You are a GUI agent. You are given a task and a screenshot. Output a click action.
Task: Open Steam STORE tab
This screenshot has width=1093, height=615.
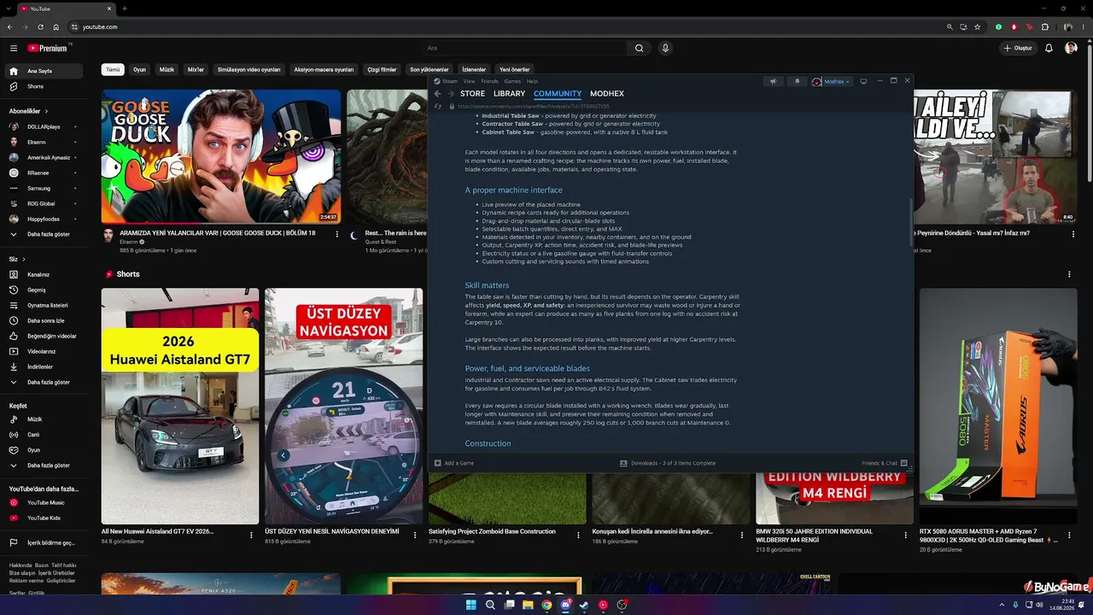pos(472,94)
